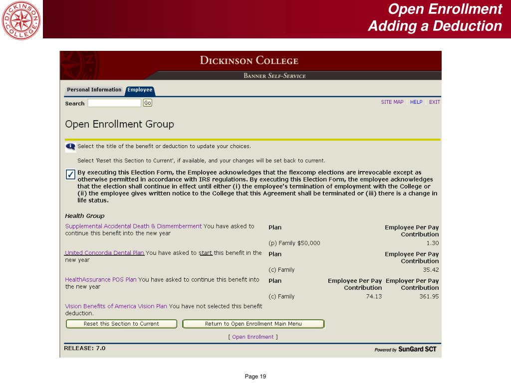Click Reset this Section to Current button
The image size is (511, 383).
(121, 324)
